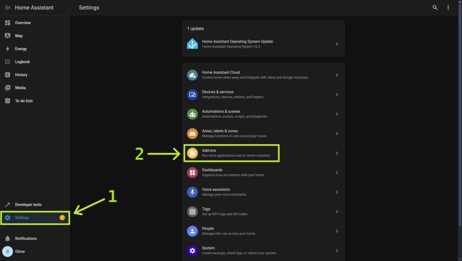Viewport: 462px width, 261px height.
Task: Open the three-dot overflow menu
Action: (x=448, y=8)
